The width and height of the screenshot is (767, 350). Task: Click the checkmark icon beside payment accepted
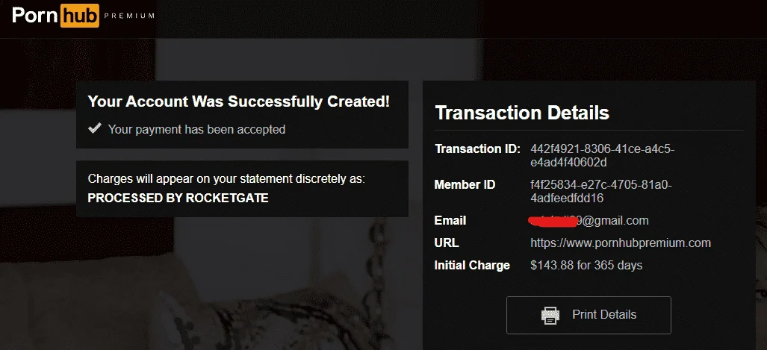pyautogui.click(x=94, y=128)
